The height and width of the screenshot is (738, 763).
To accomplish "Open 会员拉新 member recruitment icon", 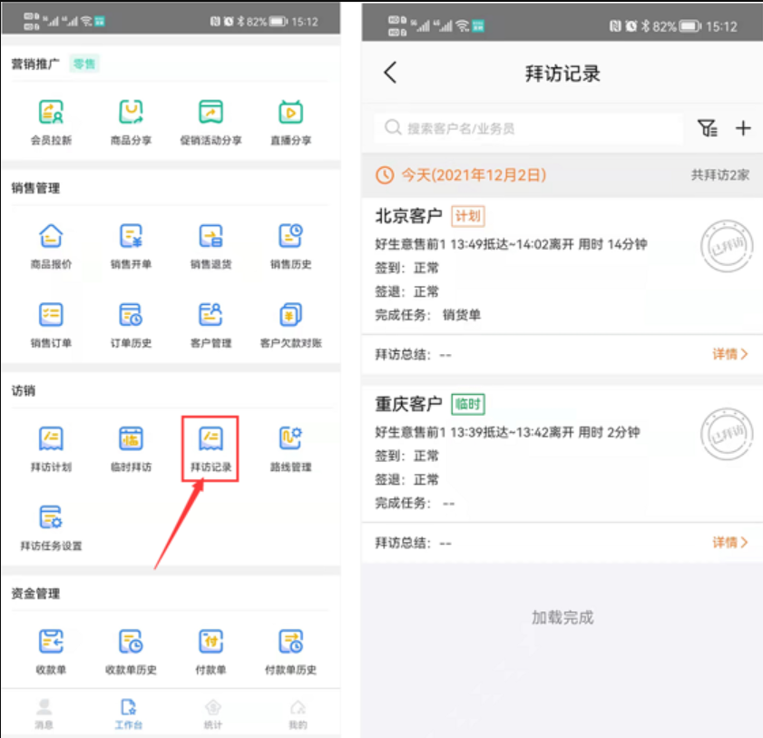I will 51,121.
